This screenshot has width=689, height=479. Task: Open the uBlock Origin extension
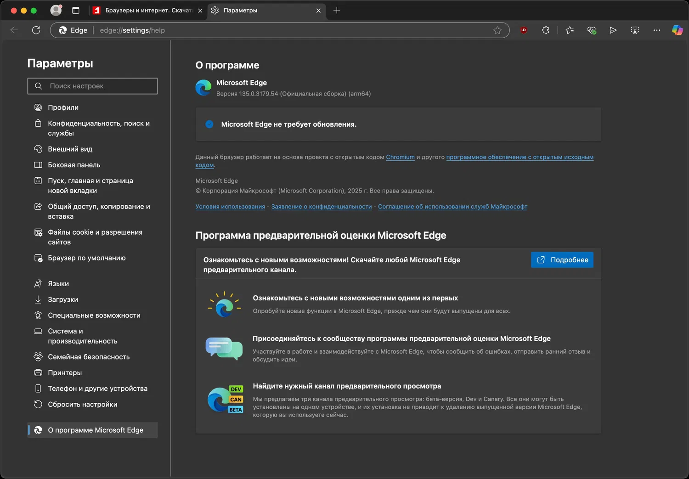[524, 30]
